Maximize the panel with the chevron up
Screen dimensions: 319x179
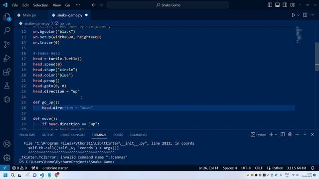click(305, 134)
